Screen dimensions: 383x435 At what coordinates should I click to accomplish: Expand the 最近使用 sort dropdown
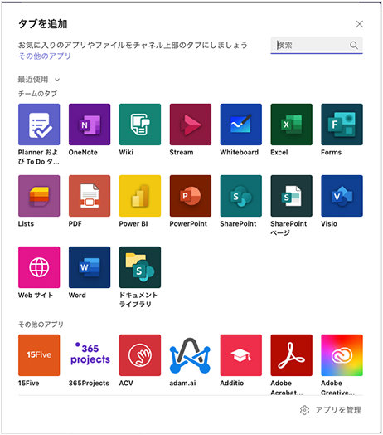[x=39, y=80]
